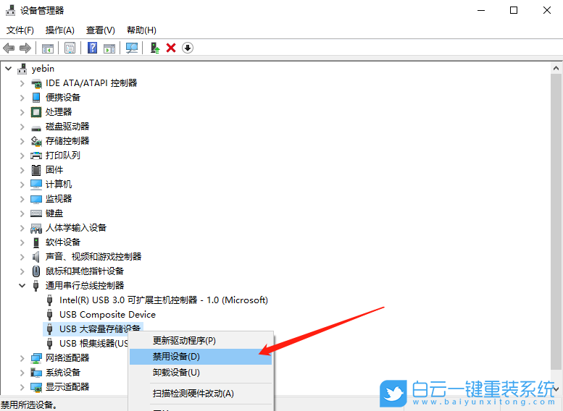
Task: Choose 禁用设备(D) from context menu
Action: pos(201,357)
